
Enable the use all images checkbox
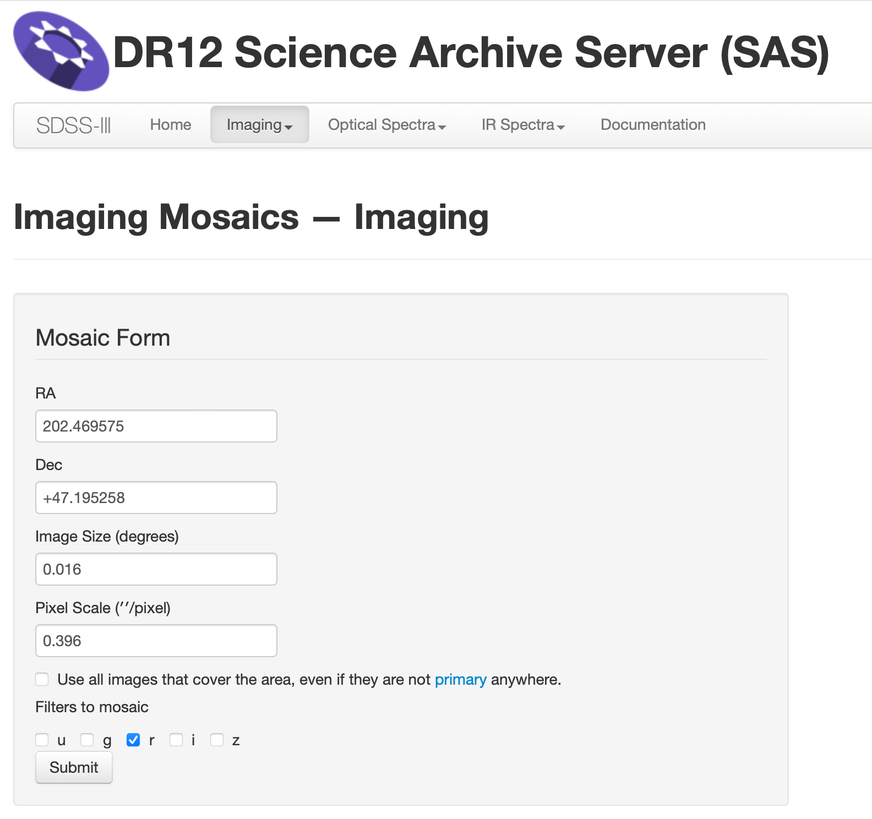42,679
